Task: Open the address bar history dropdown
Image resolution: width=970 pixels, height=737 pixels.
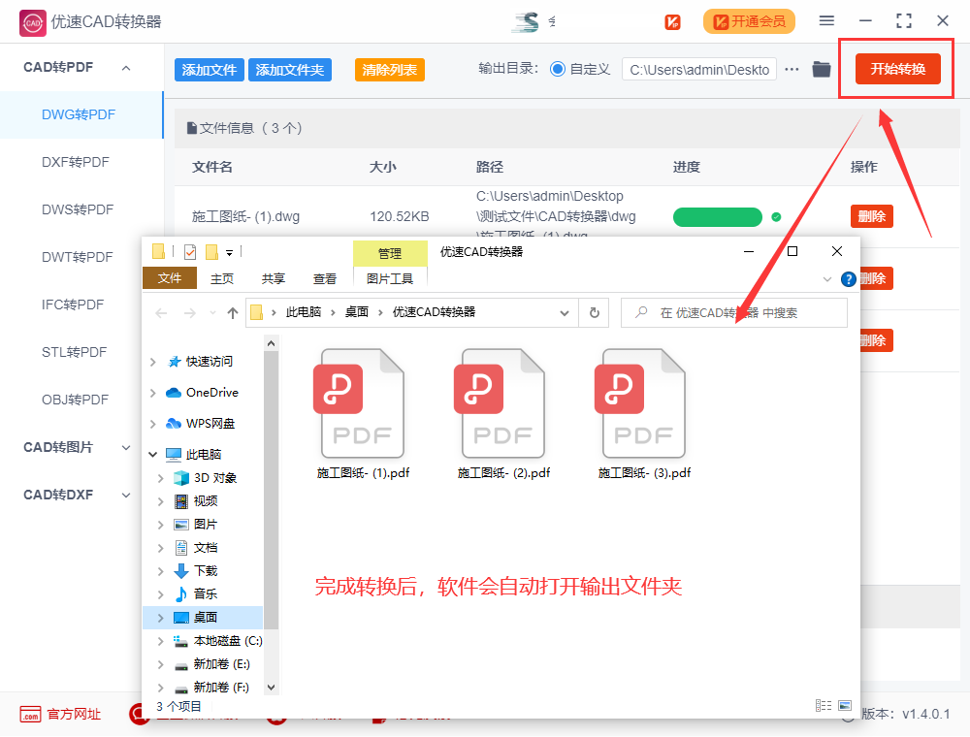Action: (565, 313)
